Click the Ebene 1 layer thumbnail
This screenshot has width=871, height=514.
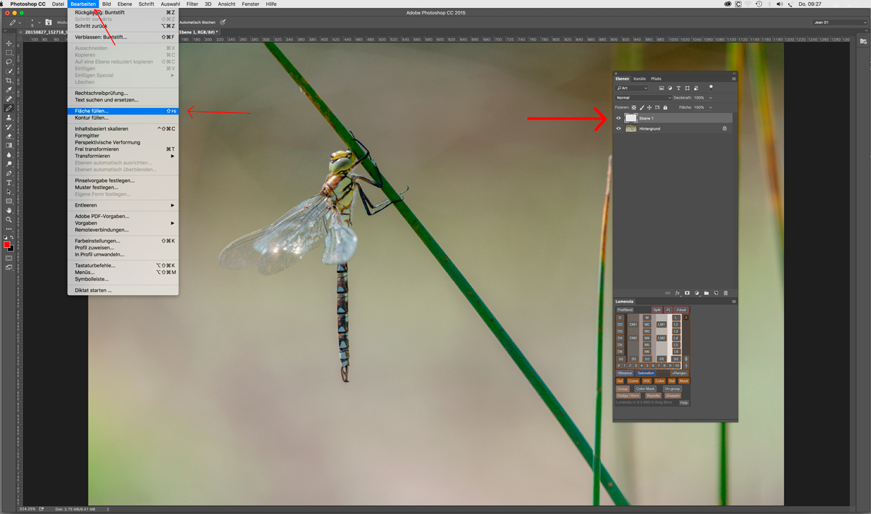point(631,118)
